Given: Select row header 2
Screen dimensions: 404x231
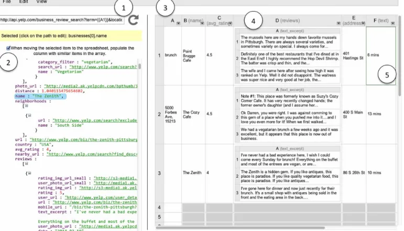Looking at the screenshot, I should coord(159,114).
